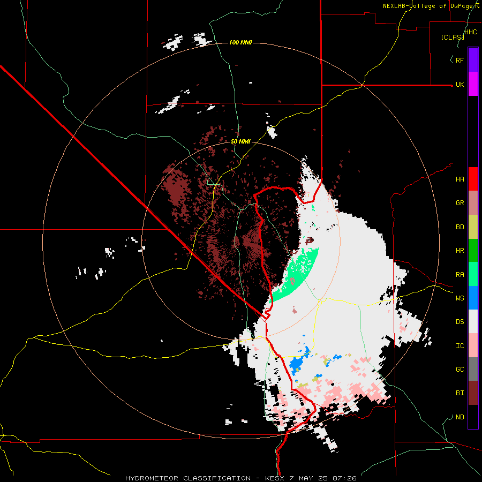
Task: Pick the HR dark green legend swatch
Action: pos(473,251)
